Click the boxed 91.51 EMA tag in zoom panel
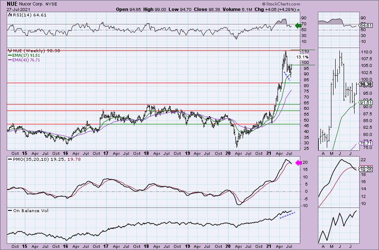Image resolution: width=379 pixels, height=250 pixels. point(366,103)
